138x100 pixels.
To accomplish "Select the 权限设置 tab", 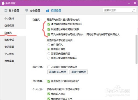I will [x=54, y=10].
